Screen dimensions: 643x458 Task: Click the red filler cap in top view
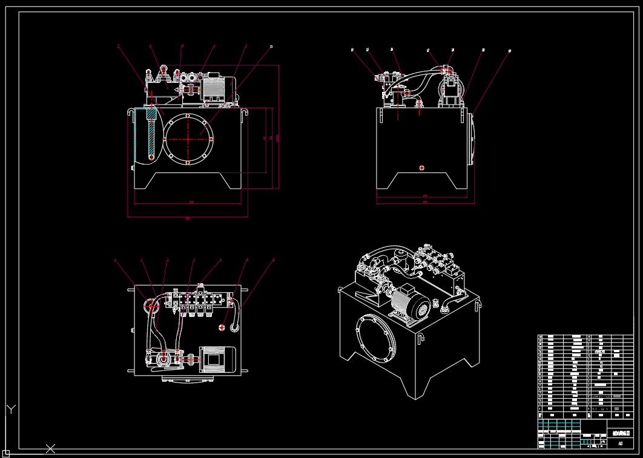coord(222,327)
